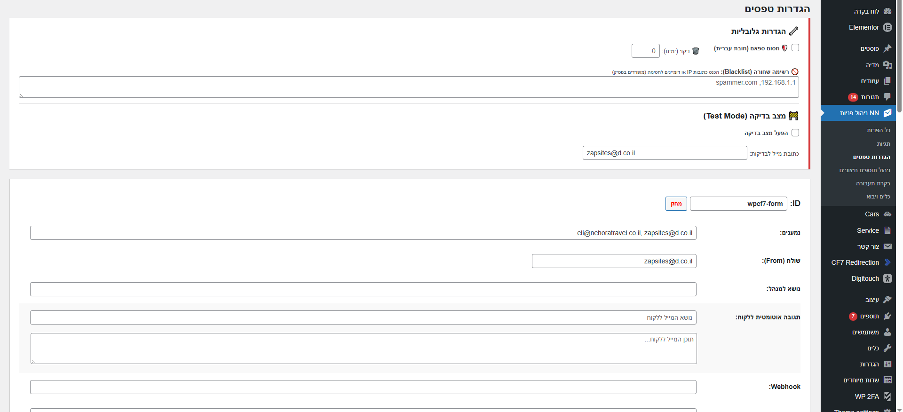Open the Elementor menu icon in sidebar
This screenshot has width=903, height=412.
[x=887, y=27]
